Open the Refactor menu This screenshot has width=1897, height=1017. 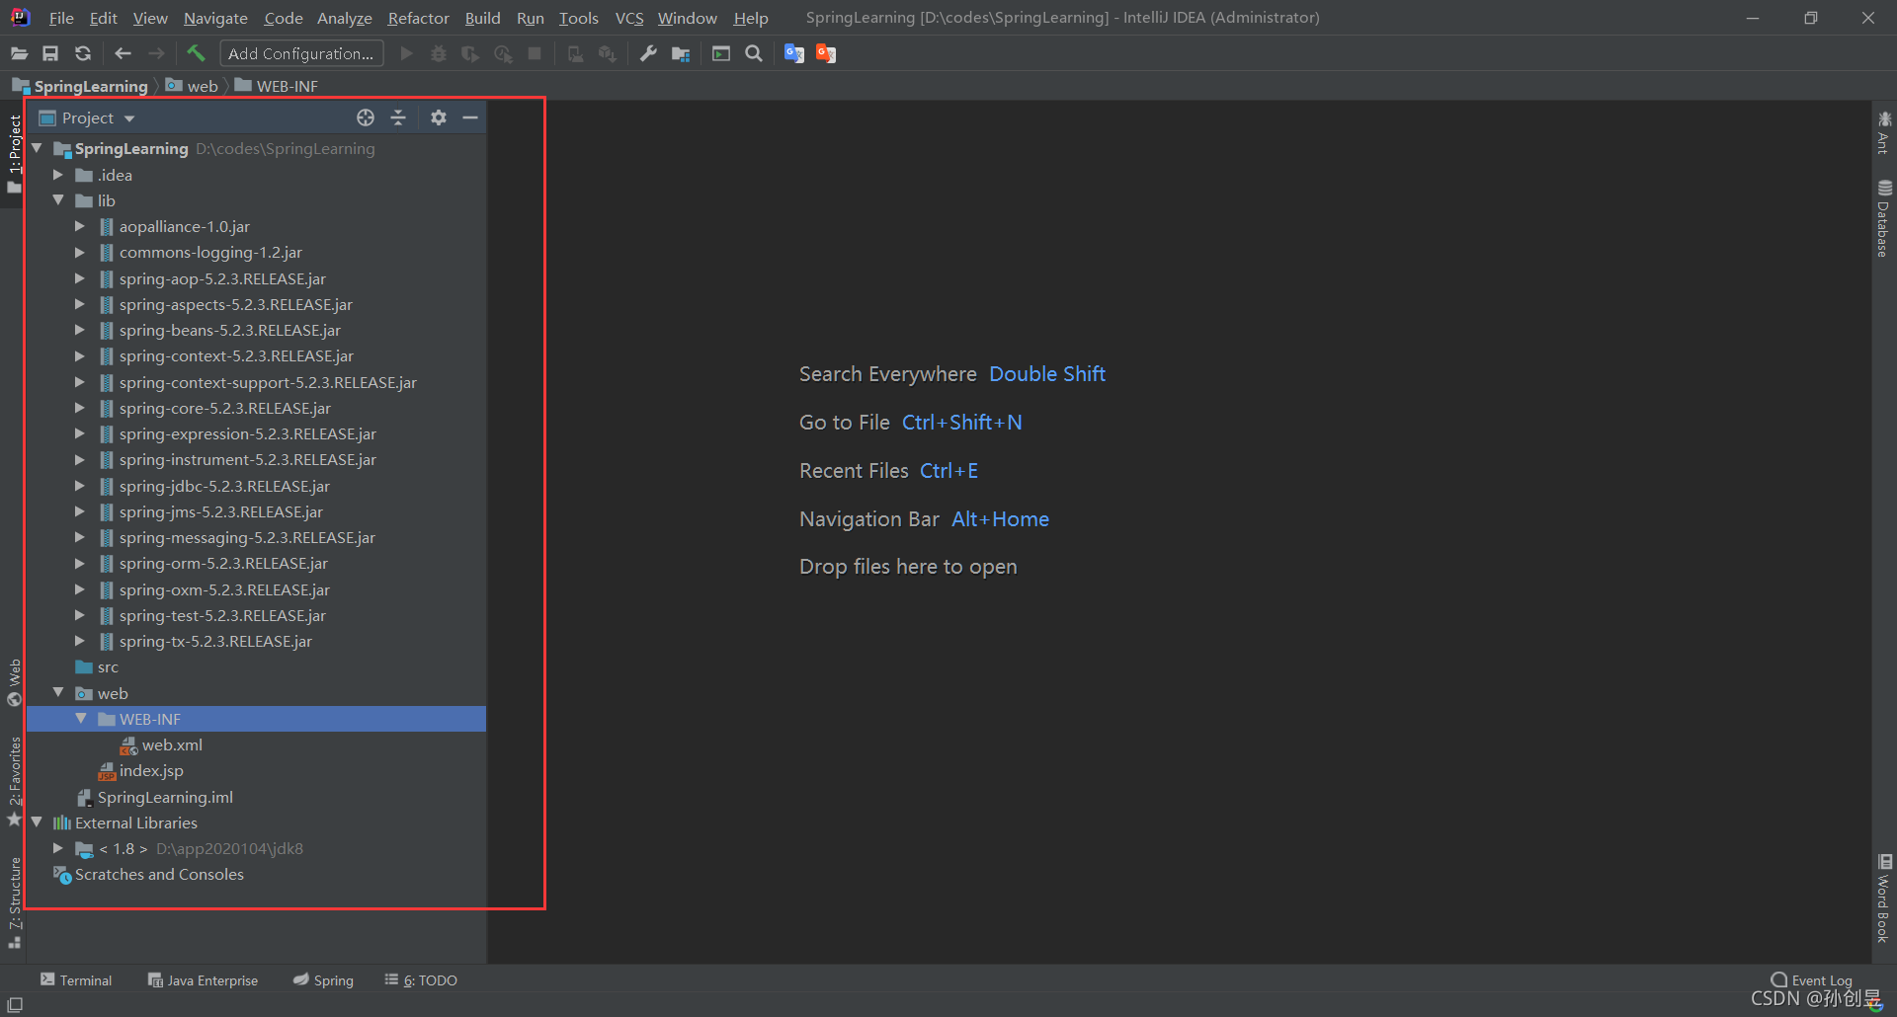[x=418, y=18]
